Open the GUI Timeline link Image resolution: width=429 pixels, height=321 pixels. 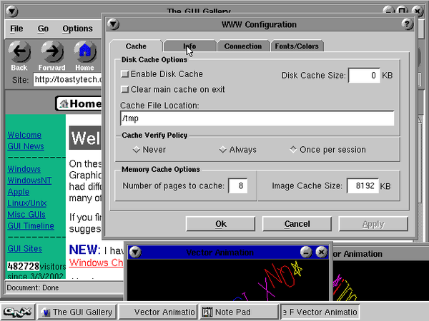pyautogui.click(x=31, y=225)
